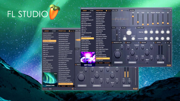180x101 pixels.
Task: Click the Macros panel lock icon
Action: (x=171, y=10)
